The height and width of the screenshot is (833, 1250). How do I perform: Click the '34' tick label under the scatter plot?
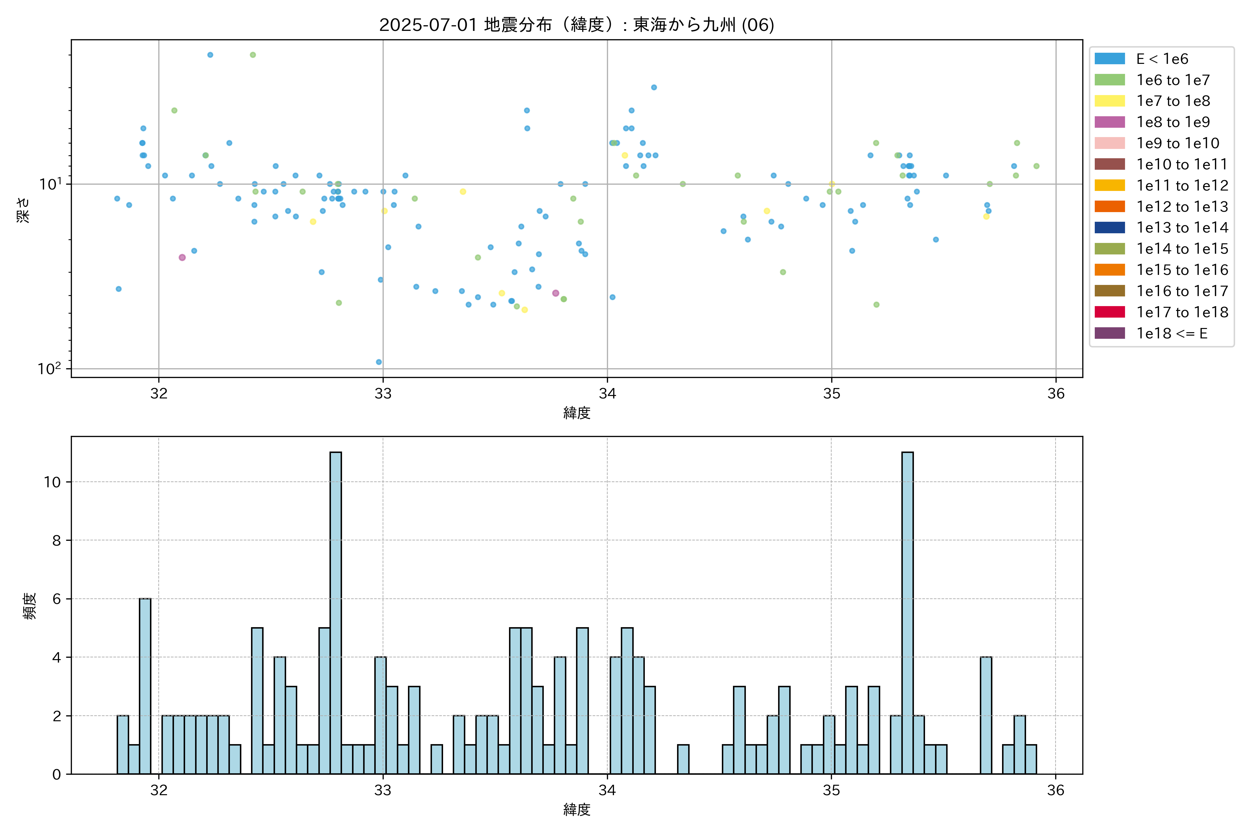[x=607, y=394]
